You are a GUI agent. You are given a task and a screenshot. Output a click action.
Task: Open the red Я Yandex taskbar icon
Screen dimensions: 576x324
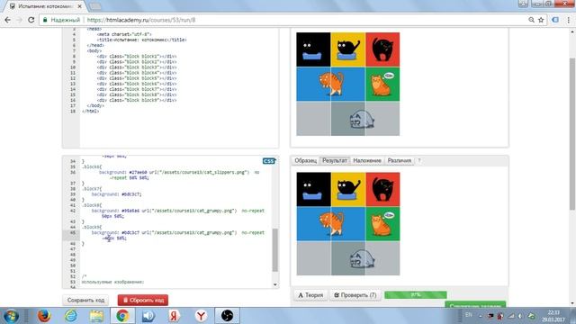point(175,316)
